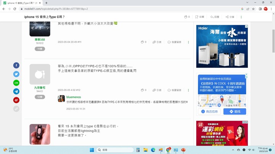Viewport: 275px width, 154px height.
Task: Open the more-options menu for post #12
Action: tap(188, 90)
